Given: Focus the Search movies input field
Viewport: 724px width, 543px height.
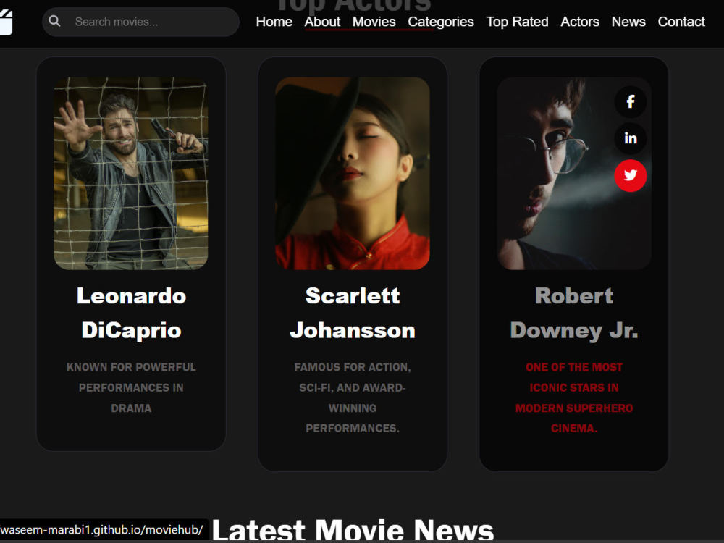Looking at the screenshot, I should [141, 22].
